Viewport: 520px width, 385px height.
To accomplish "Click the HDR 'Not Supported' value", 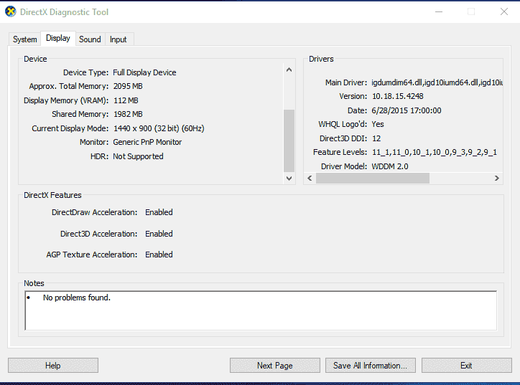I will [x=138, y=156].
